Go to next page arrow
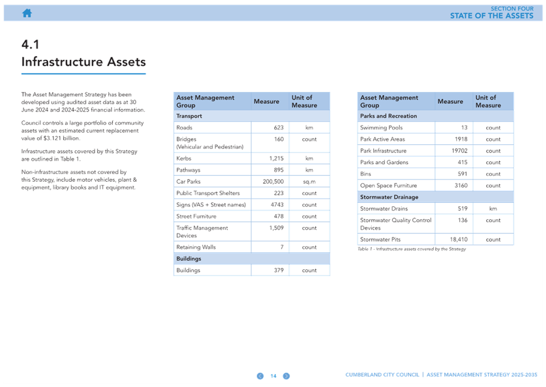This screenshot has height=387, width=546. pos(287,376)
